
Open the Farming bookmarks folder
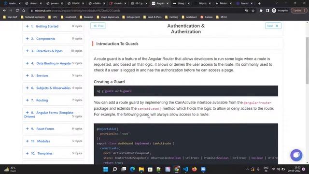[x=172, y=17]
